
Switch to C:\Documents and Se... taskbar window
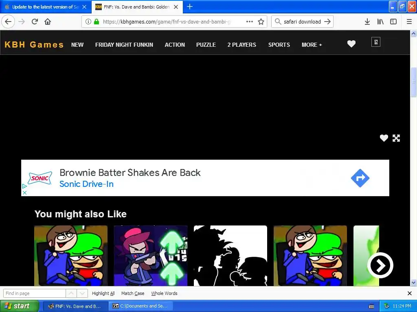coord(141,306)
